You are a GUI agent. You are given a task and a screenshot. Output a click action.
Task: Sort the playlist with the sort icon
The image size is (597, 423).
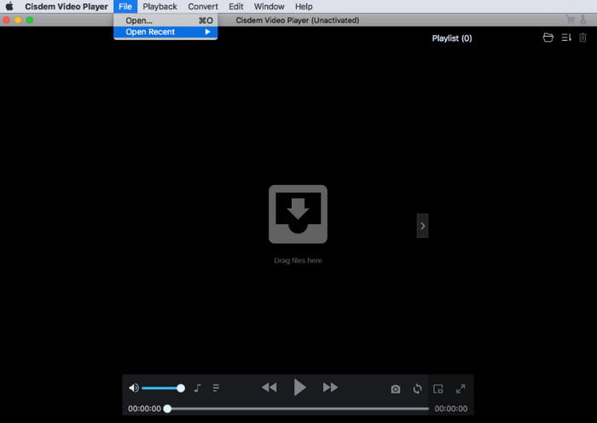click(566, 38)
